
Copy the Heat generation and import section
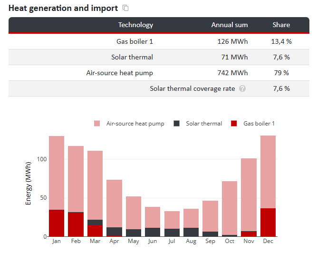[125, 8]
